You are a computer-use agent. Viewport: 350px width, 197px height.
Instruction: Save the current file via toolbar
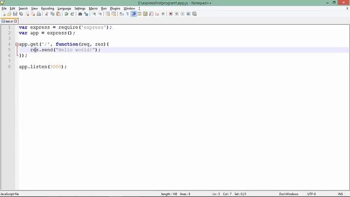pyautogui.click(x=15, y=14)
